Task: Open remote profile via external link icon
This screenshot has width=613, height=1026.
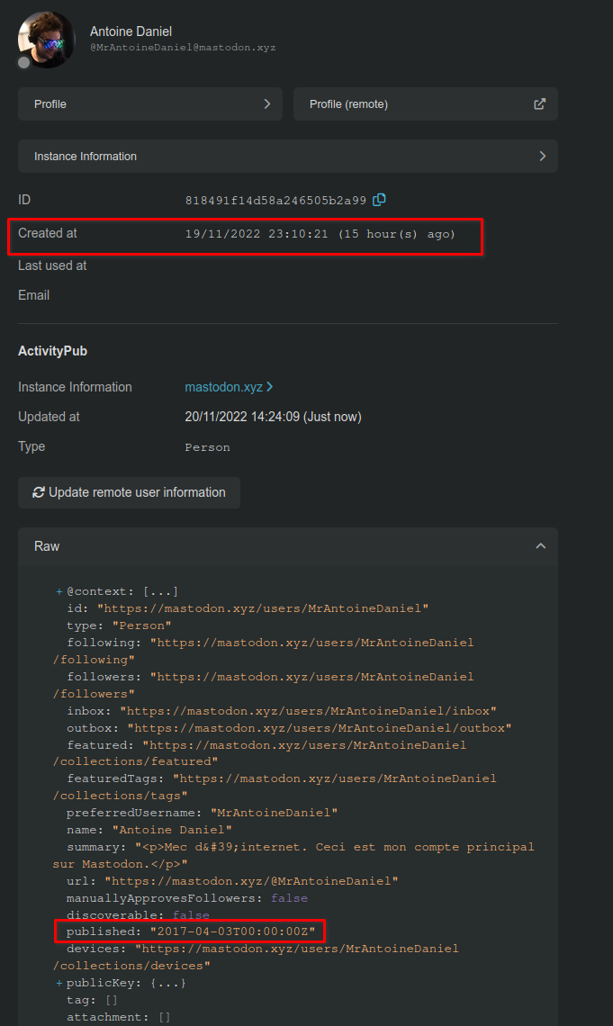Action: coord(539,103)
